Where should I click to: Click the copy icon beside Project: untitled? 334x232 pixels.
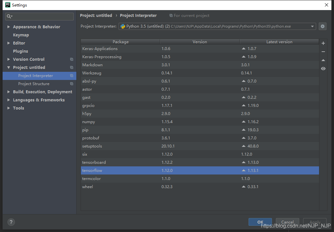point(71,67)
